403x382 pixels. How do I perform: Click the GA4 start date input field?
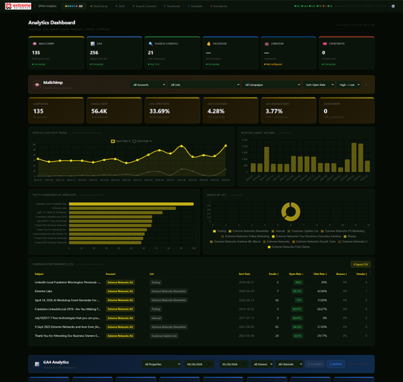point(199,364)
